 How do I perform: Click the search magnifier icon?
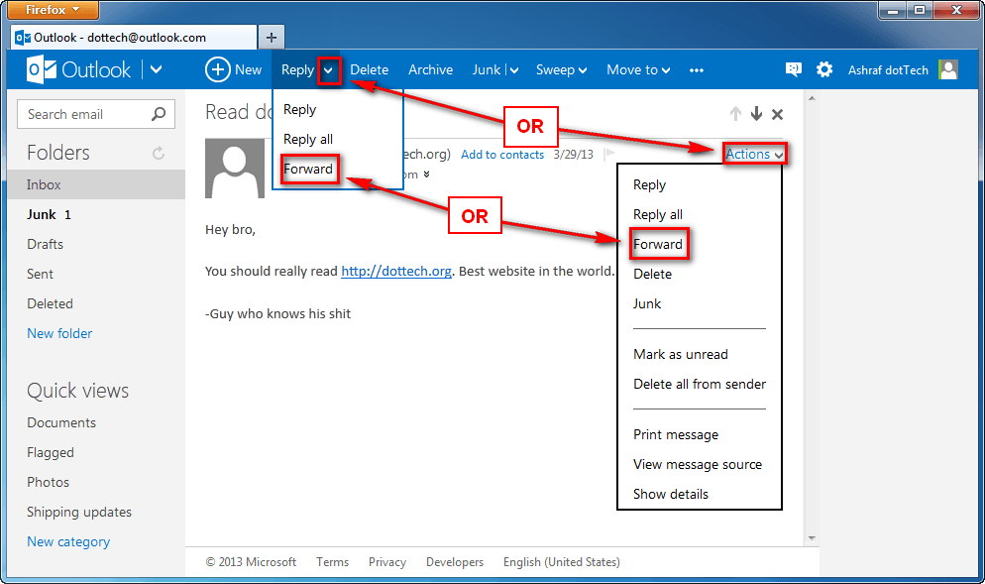click(159, 114)
